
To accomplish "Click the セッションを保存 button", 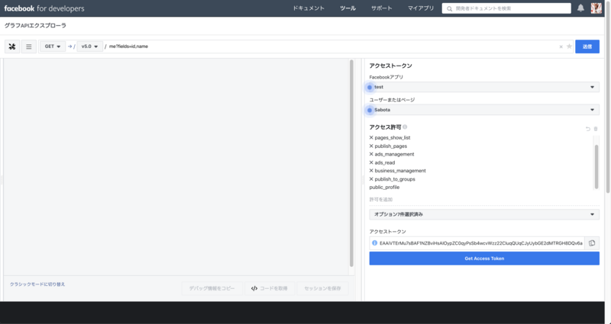I will pyautogui.click(x=322, y=289).
